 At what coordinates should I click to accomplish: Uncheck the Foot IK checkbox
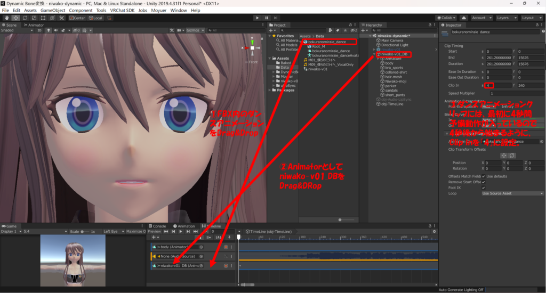(484, 188)
